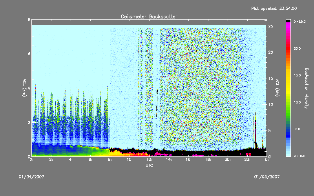Click the '4:' hour tick on time axis
This screenshot has width=314, height=196.
coord(71,160)
